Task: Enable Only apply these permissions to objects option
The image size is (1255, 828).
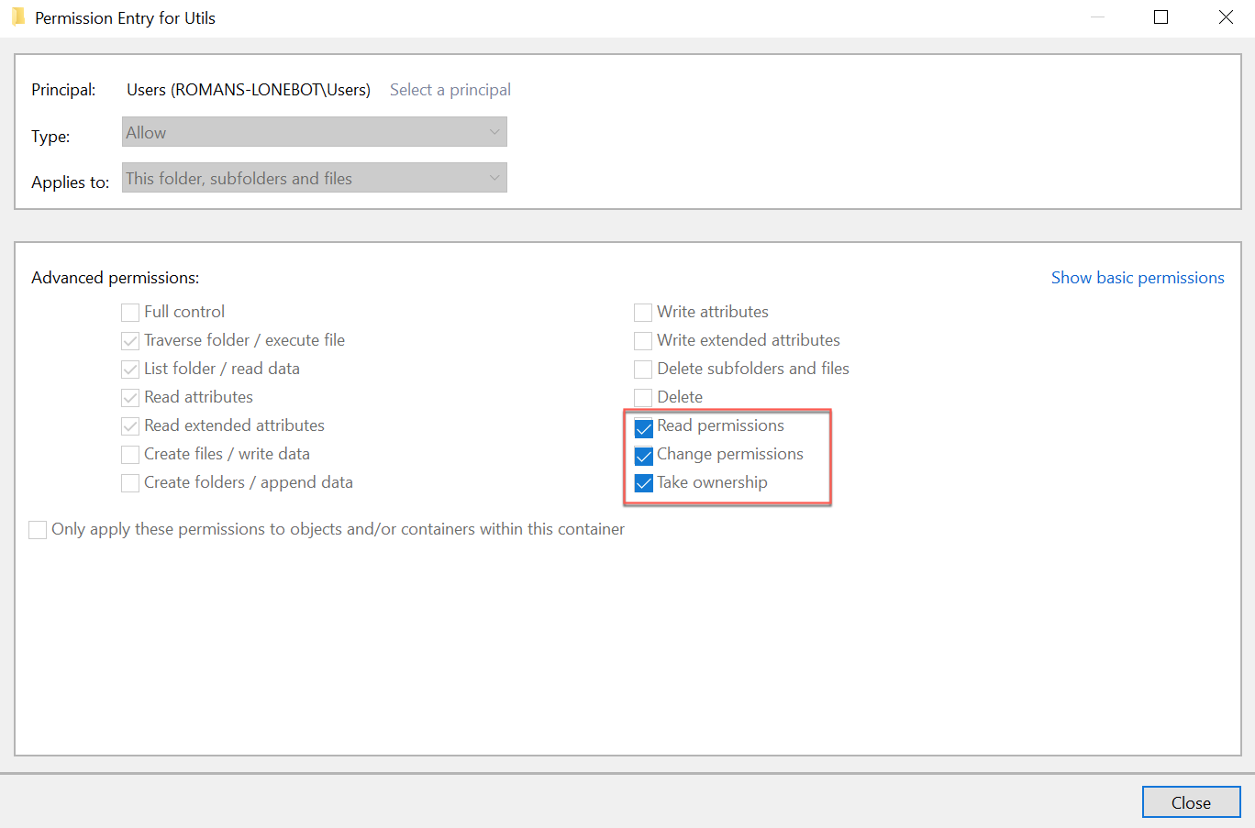Action: click(38, 530)
